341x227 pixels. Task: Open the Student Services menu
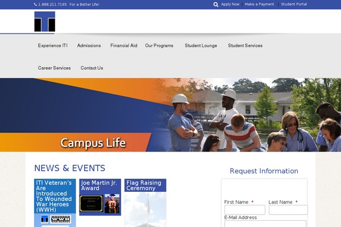click(245, 45)
